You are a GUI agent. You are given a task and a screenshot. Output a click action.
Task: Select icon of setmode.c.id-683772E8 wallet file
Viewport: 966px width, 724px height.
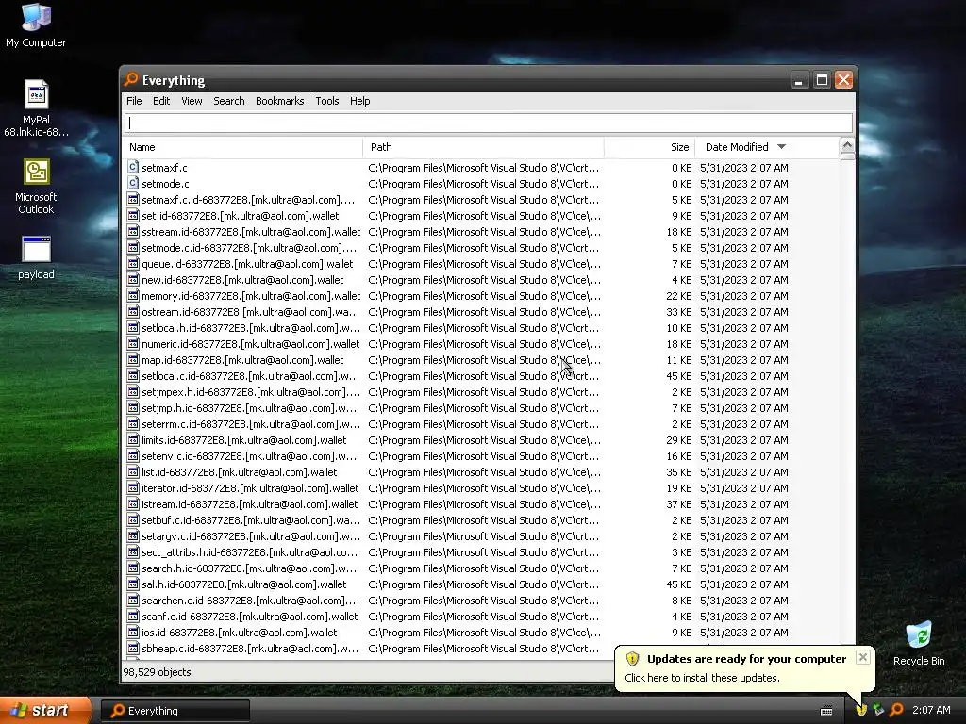[132, 247]
